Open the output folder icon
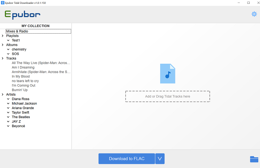The image size is (260, 168). coord(254,159)
